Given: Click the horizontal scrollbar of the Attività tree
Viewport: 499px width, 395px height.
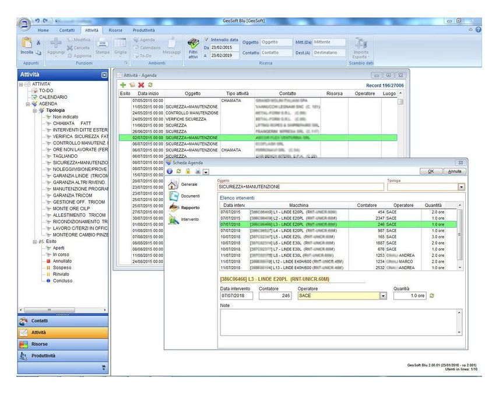Looking at the screenshot, I should tap(63, 310).
